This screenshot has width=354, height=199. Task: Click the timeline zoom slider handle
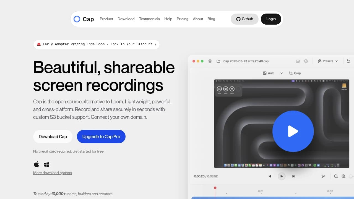click(351, 176)
